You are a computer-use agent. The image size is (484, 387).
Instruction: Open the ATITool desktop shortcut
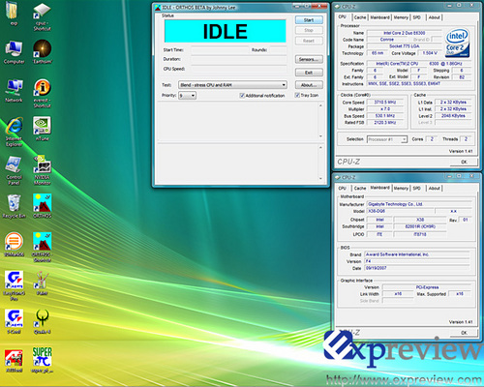pos(14,361)
